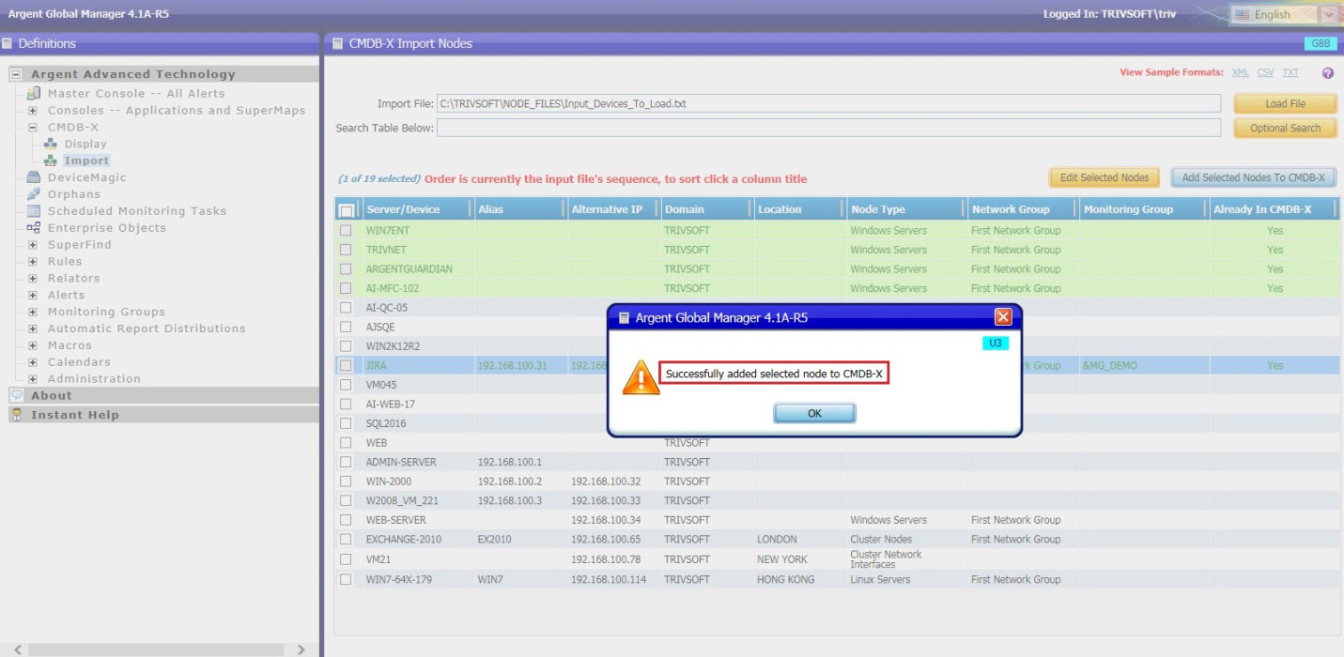Open the XML sample format link

pos(1240,73)
